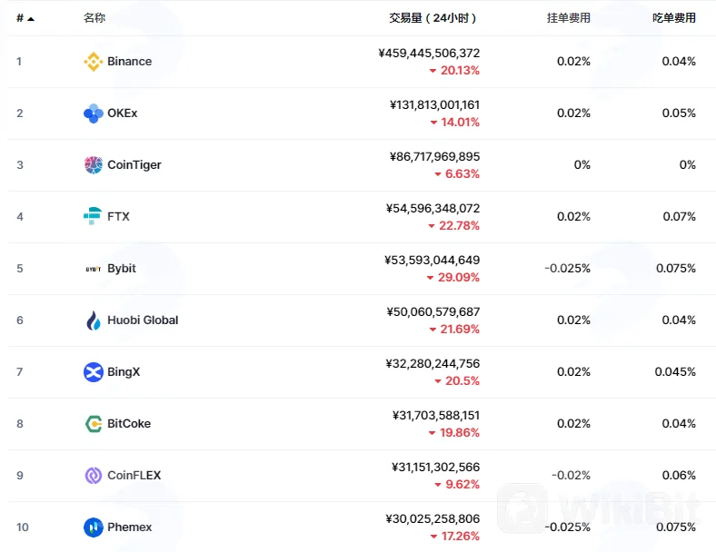The height and width of the screenshot is (552, 716).
Task: Open the CoinFLEX exchange name link
Action: pos(134,476)
